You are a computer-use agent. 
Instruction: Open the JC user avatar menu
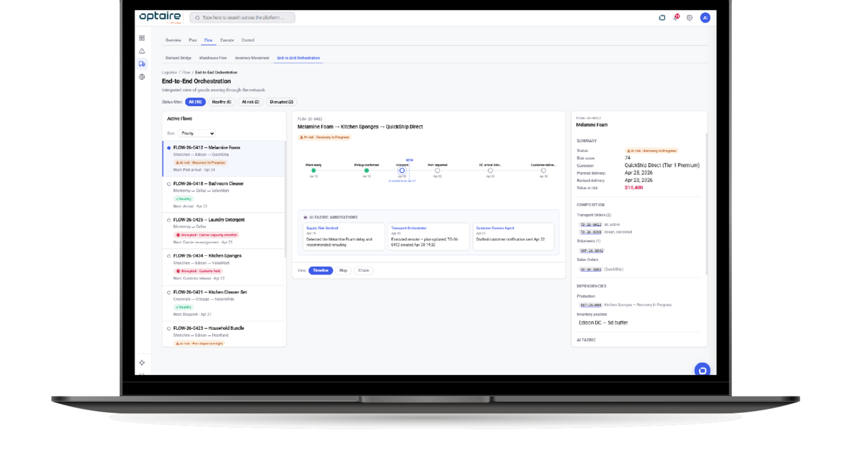(705, 18)
